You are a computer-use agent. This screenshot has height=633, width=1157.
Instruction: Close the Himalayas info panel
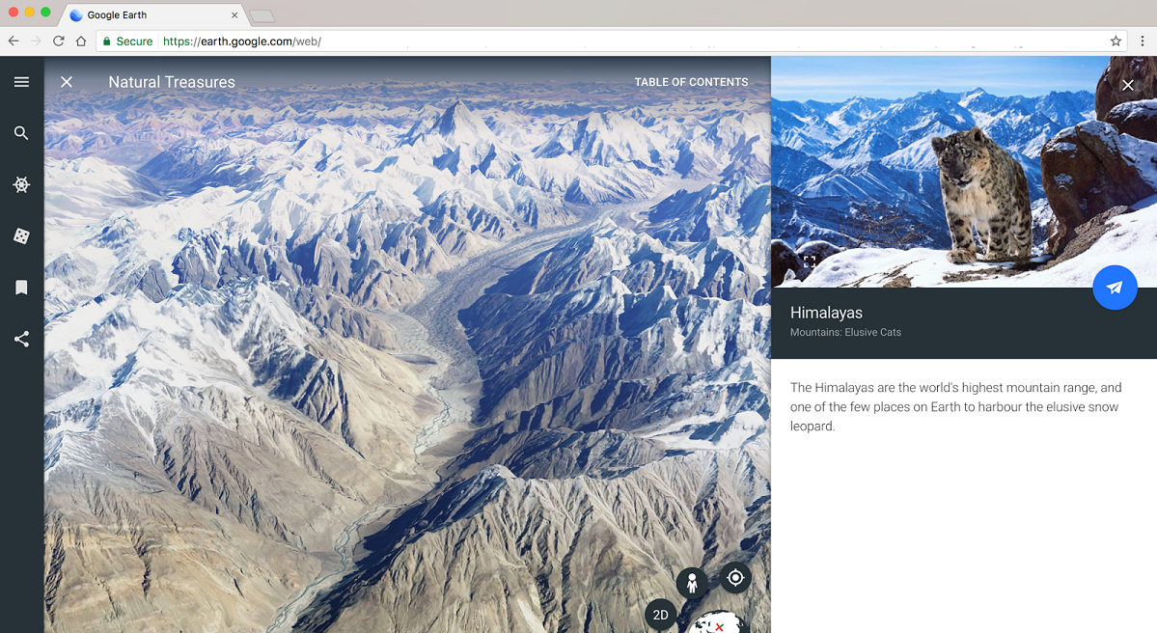1127,85
